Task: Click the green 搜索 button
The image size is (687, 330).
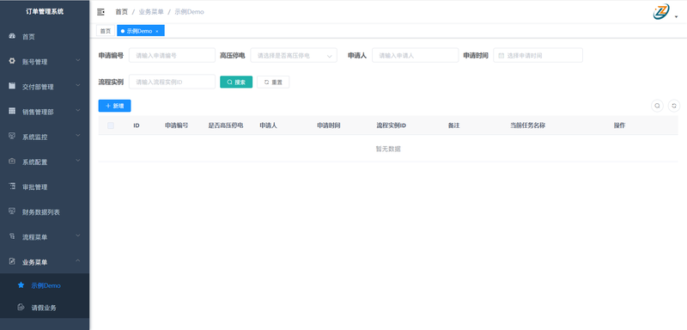Action: (236, 82)
